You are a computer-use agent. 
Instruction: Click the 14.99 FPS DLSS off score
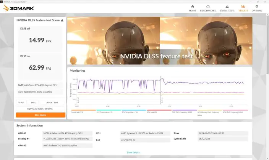click(40, 40)
